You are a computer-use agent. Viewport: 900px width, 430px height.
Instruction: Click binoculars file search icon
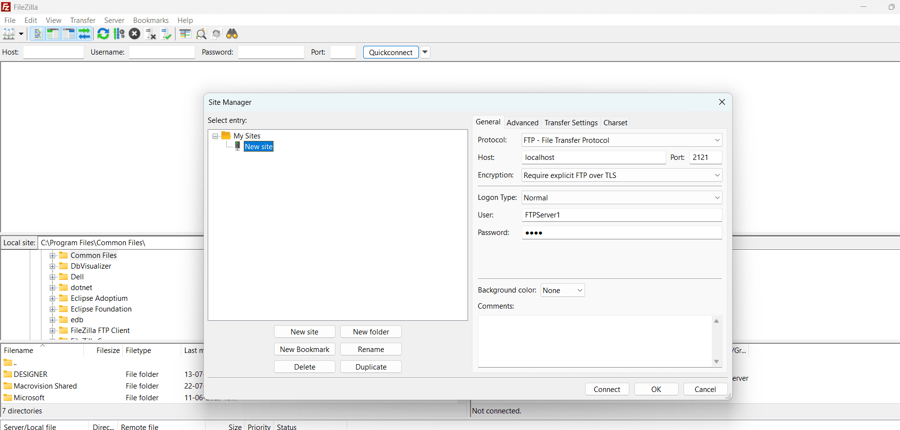232,34
